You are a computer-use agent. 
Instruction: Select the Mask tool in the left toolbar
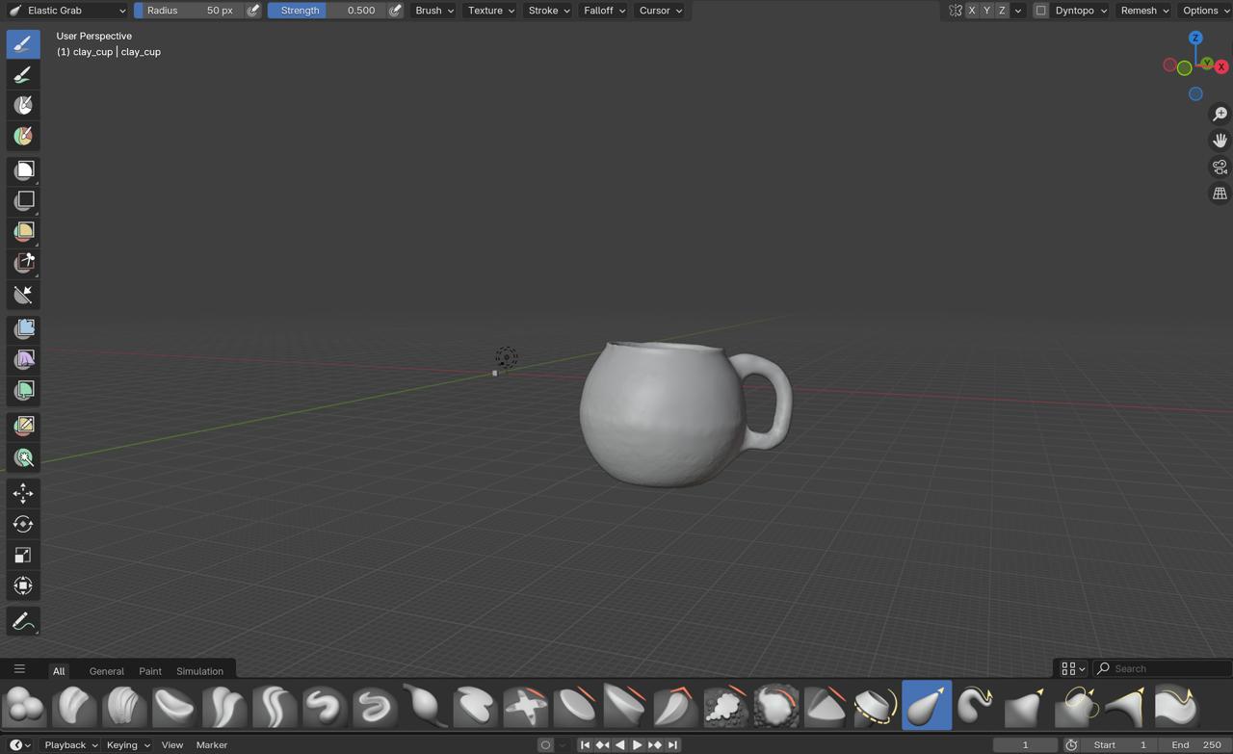coord(23,105)
